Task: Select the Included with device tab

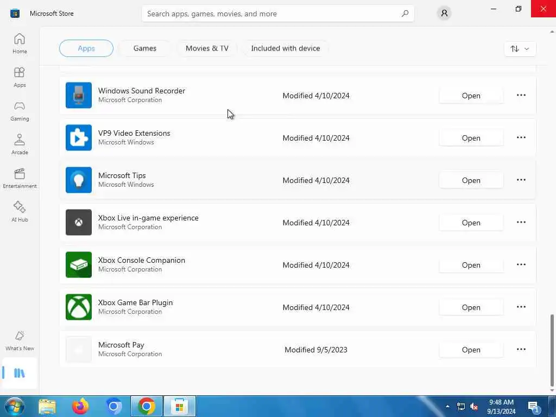Action: coord(286,48)
